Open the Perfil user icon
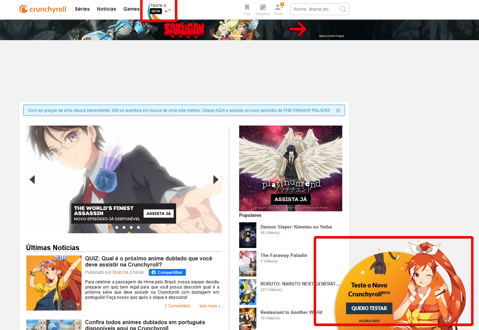Image resolution: width=479 pixels, height=330 pixels. coord(279,7)
